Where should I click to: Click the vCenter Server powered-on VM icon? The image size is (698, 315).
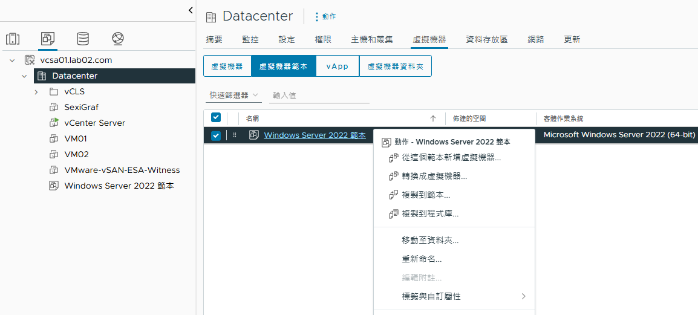[54, 123]
